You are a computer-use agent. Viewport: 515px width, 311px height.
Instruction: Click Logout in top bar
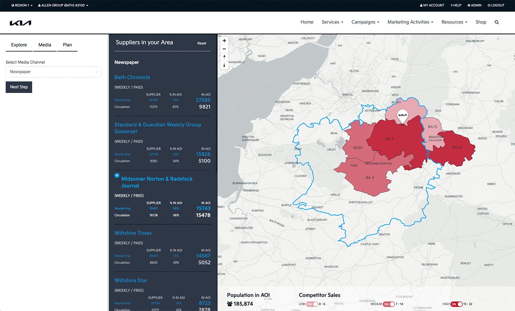pyautogui.click(x=496, y=5)
